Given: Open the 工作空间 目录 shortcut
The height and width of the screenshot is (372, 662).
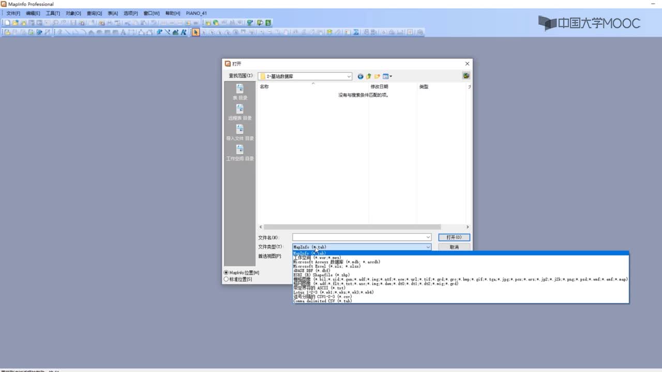Looking at the screenshot, I should pyautogui.click(x=240, y=152).
